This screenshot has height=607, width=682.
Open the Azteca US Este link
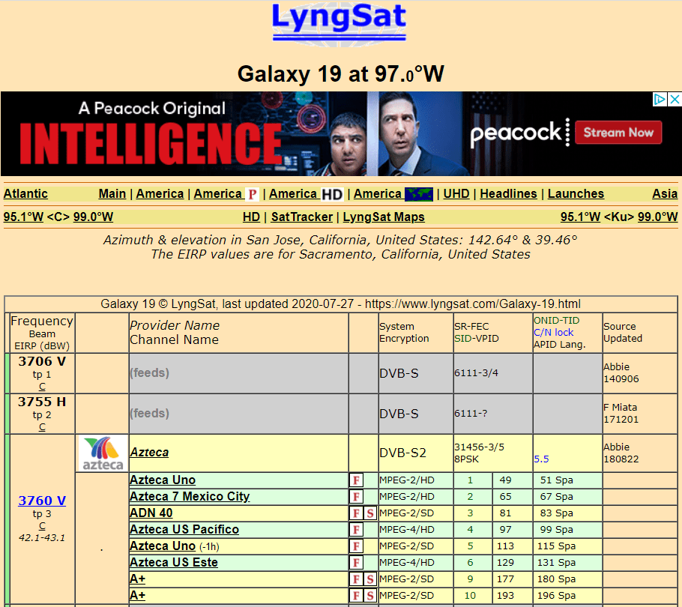pyautogui.click(x=174, y=563)
